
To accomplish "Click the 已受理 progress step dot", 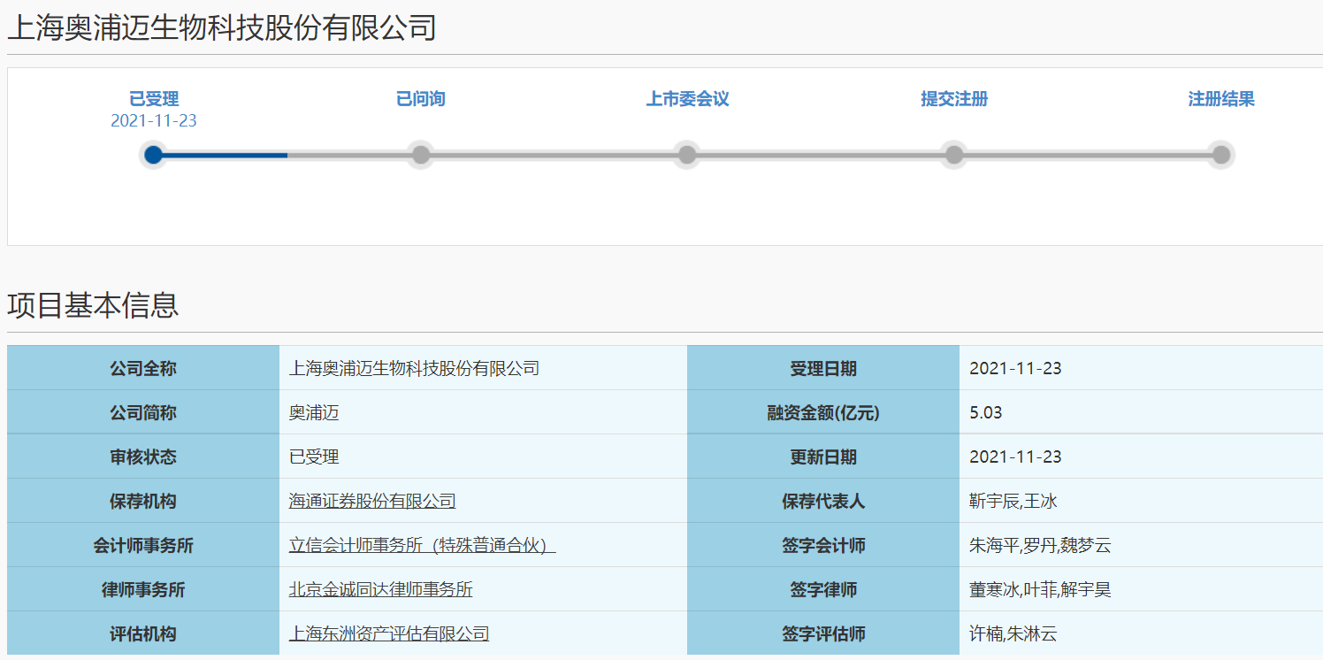I will click(154, 155).
